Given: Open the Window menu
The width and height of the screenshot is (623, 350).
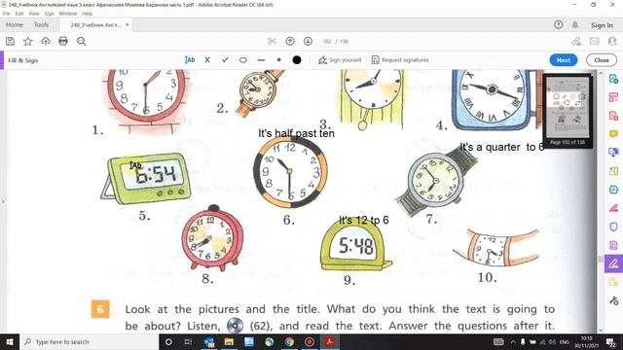Looking at the screenshot, I should (x=68, y=14).
